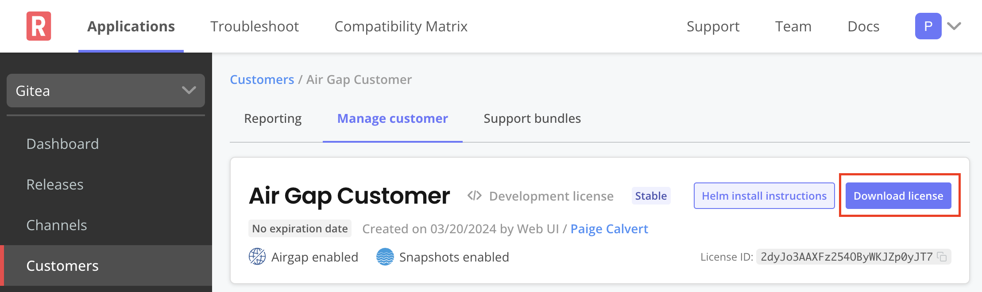Open the Gitea application selector dropdown
The image size is (982, 292).
[105, 91]
